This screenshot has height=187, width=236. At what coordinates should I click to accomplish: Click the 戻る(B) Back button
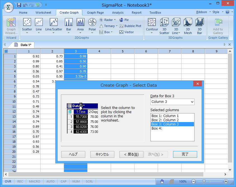coord(131,154)
